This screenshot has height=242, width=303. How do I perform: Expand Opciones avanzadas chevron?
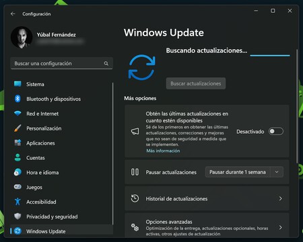[x=280, y=227]
